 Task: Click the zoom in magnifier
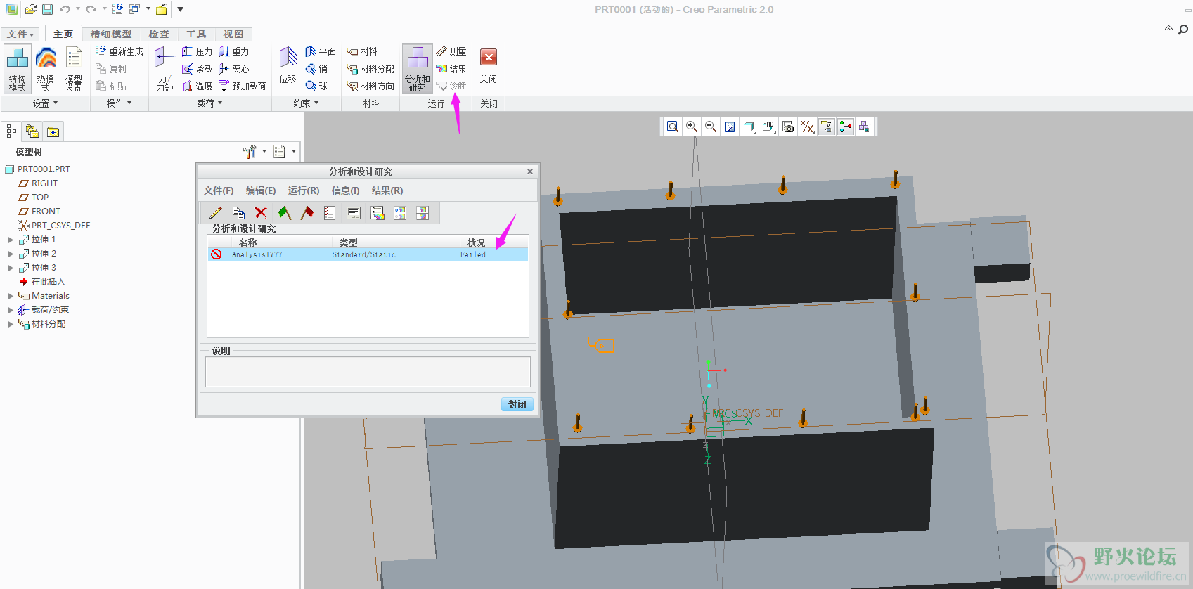pos(692,127)
